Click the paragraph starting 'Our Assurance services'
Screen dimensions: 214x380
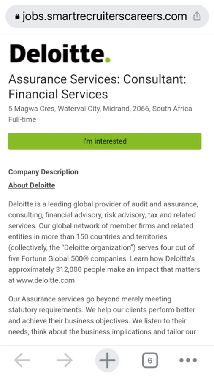pyautogui.click(x=102, y=315)
